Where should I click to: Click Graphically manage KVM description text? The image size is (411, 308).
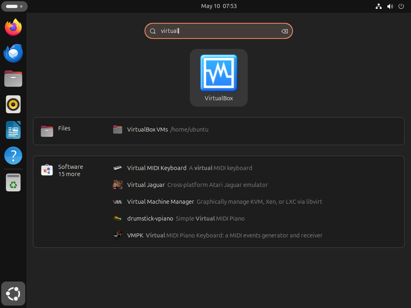click(x=260, y=202)
